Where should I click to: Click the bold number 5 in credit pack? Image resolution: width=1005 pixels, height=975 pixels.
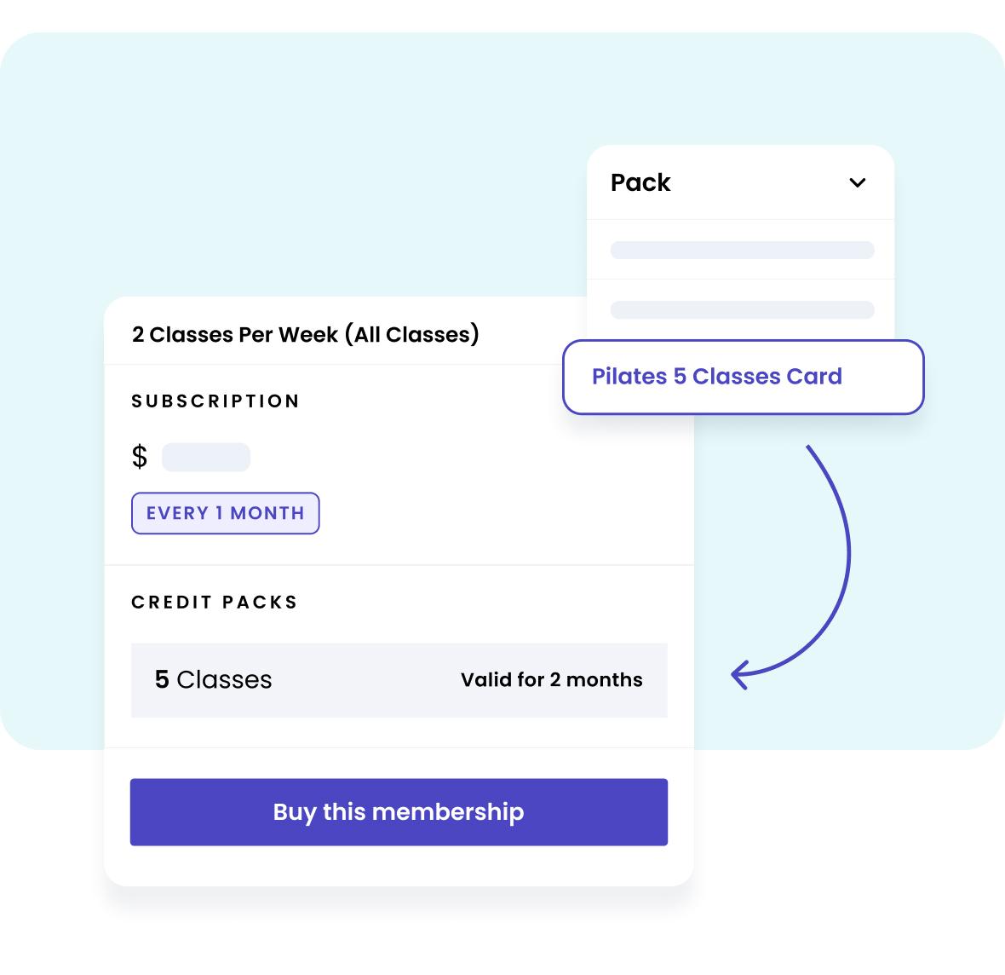click(x=162, y=679)
